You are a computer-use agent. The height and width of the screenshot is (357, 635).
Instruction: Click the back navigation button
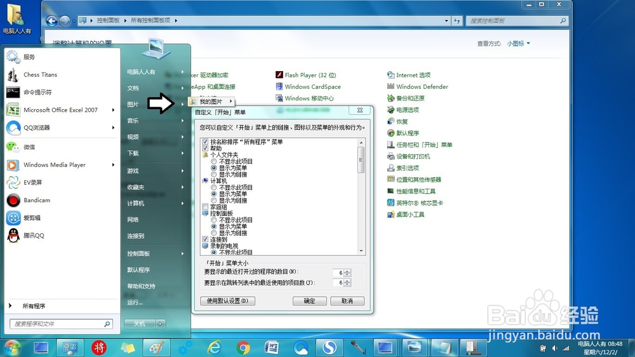pos(51,21)
